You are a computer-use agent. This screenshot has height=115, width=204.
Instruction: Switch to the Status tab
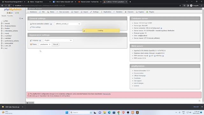click(51, 12)
